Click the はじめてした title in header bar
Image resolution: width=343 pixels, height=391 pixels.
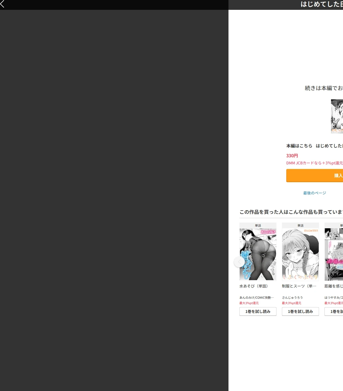tap(322, 4)
